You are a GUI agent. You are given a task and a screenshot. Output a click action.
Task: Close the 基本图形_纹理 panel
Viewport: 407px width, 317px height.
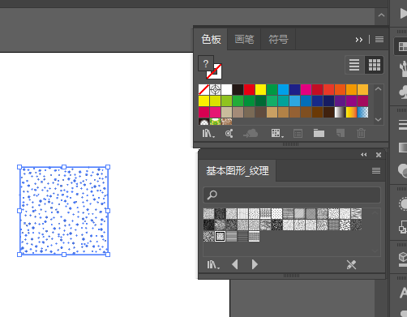379,155
